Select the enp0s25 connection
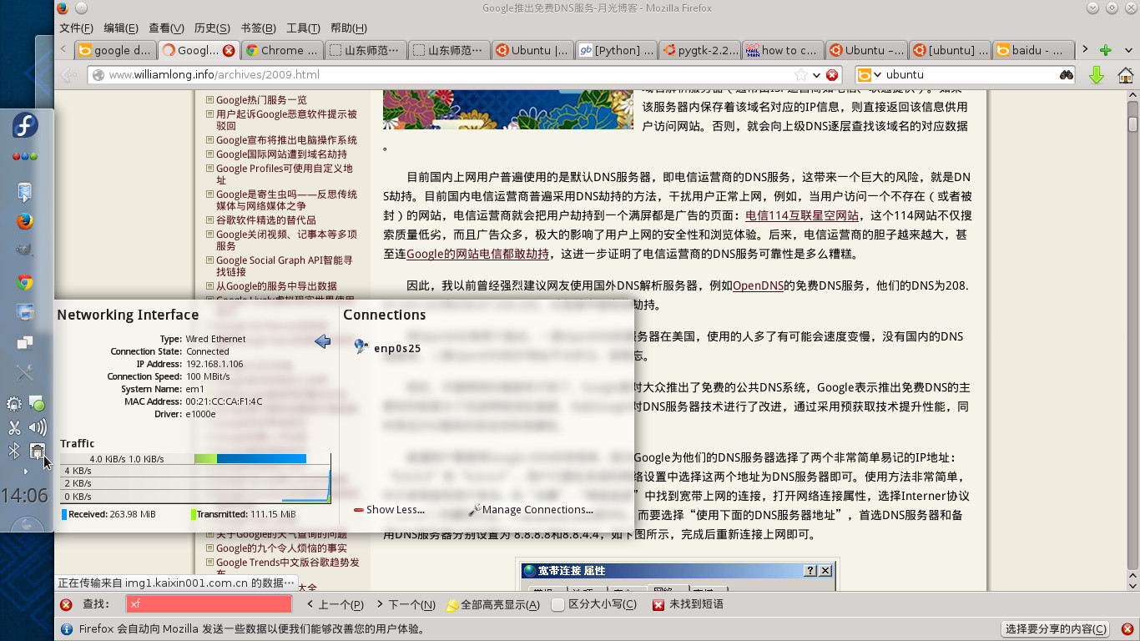1140x641 pixels. click(x=397, y=348)
